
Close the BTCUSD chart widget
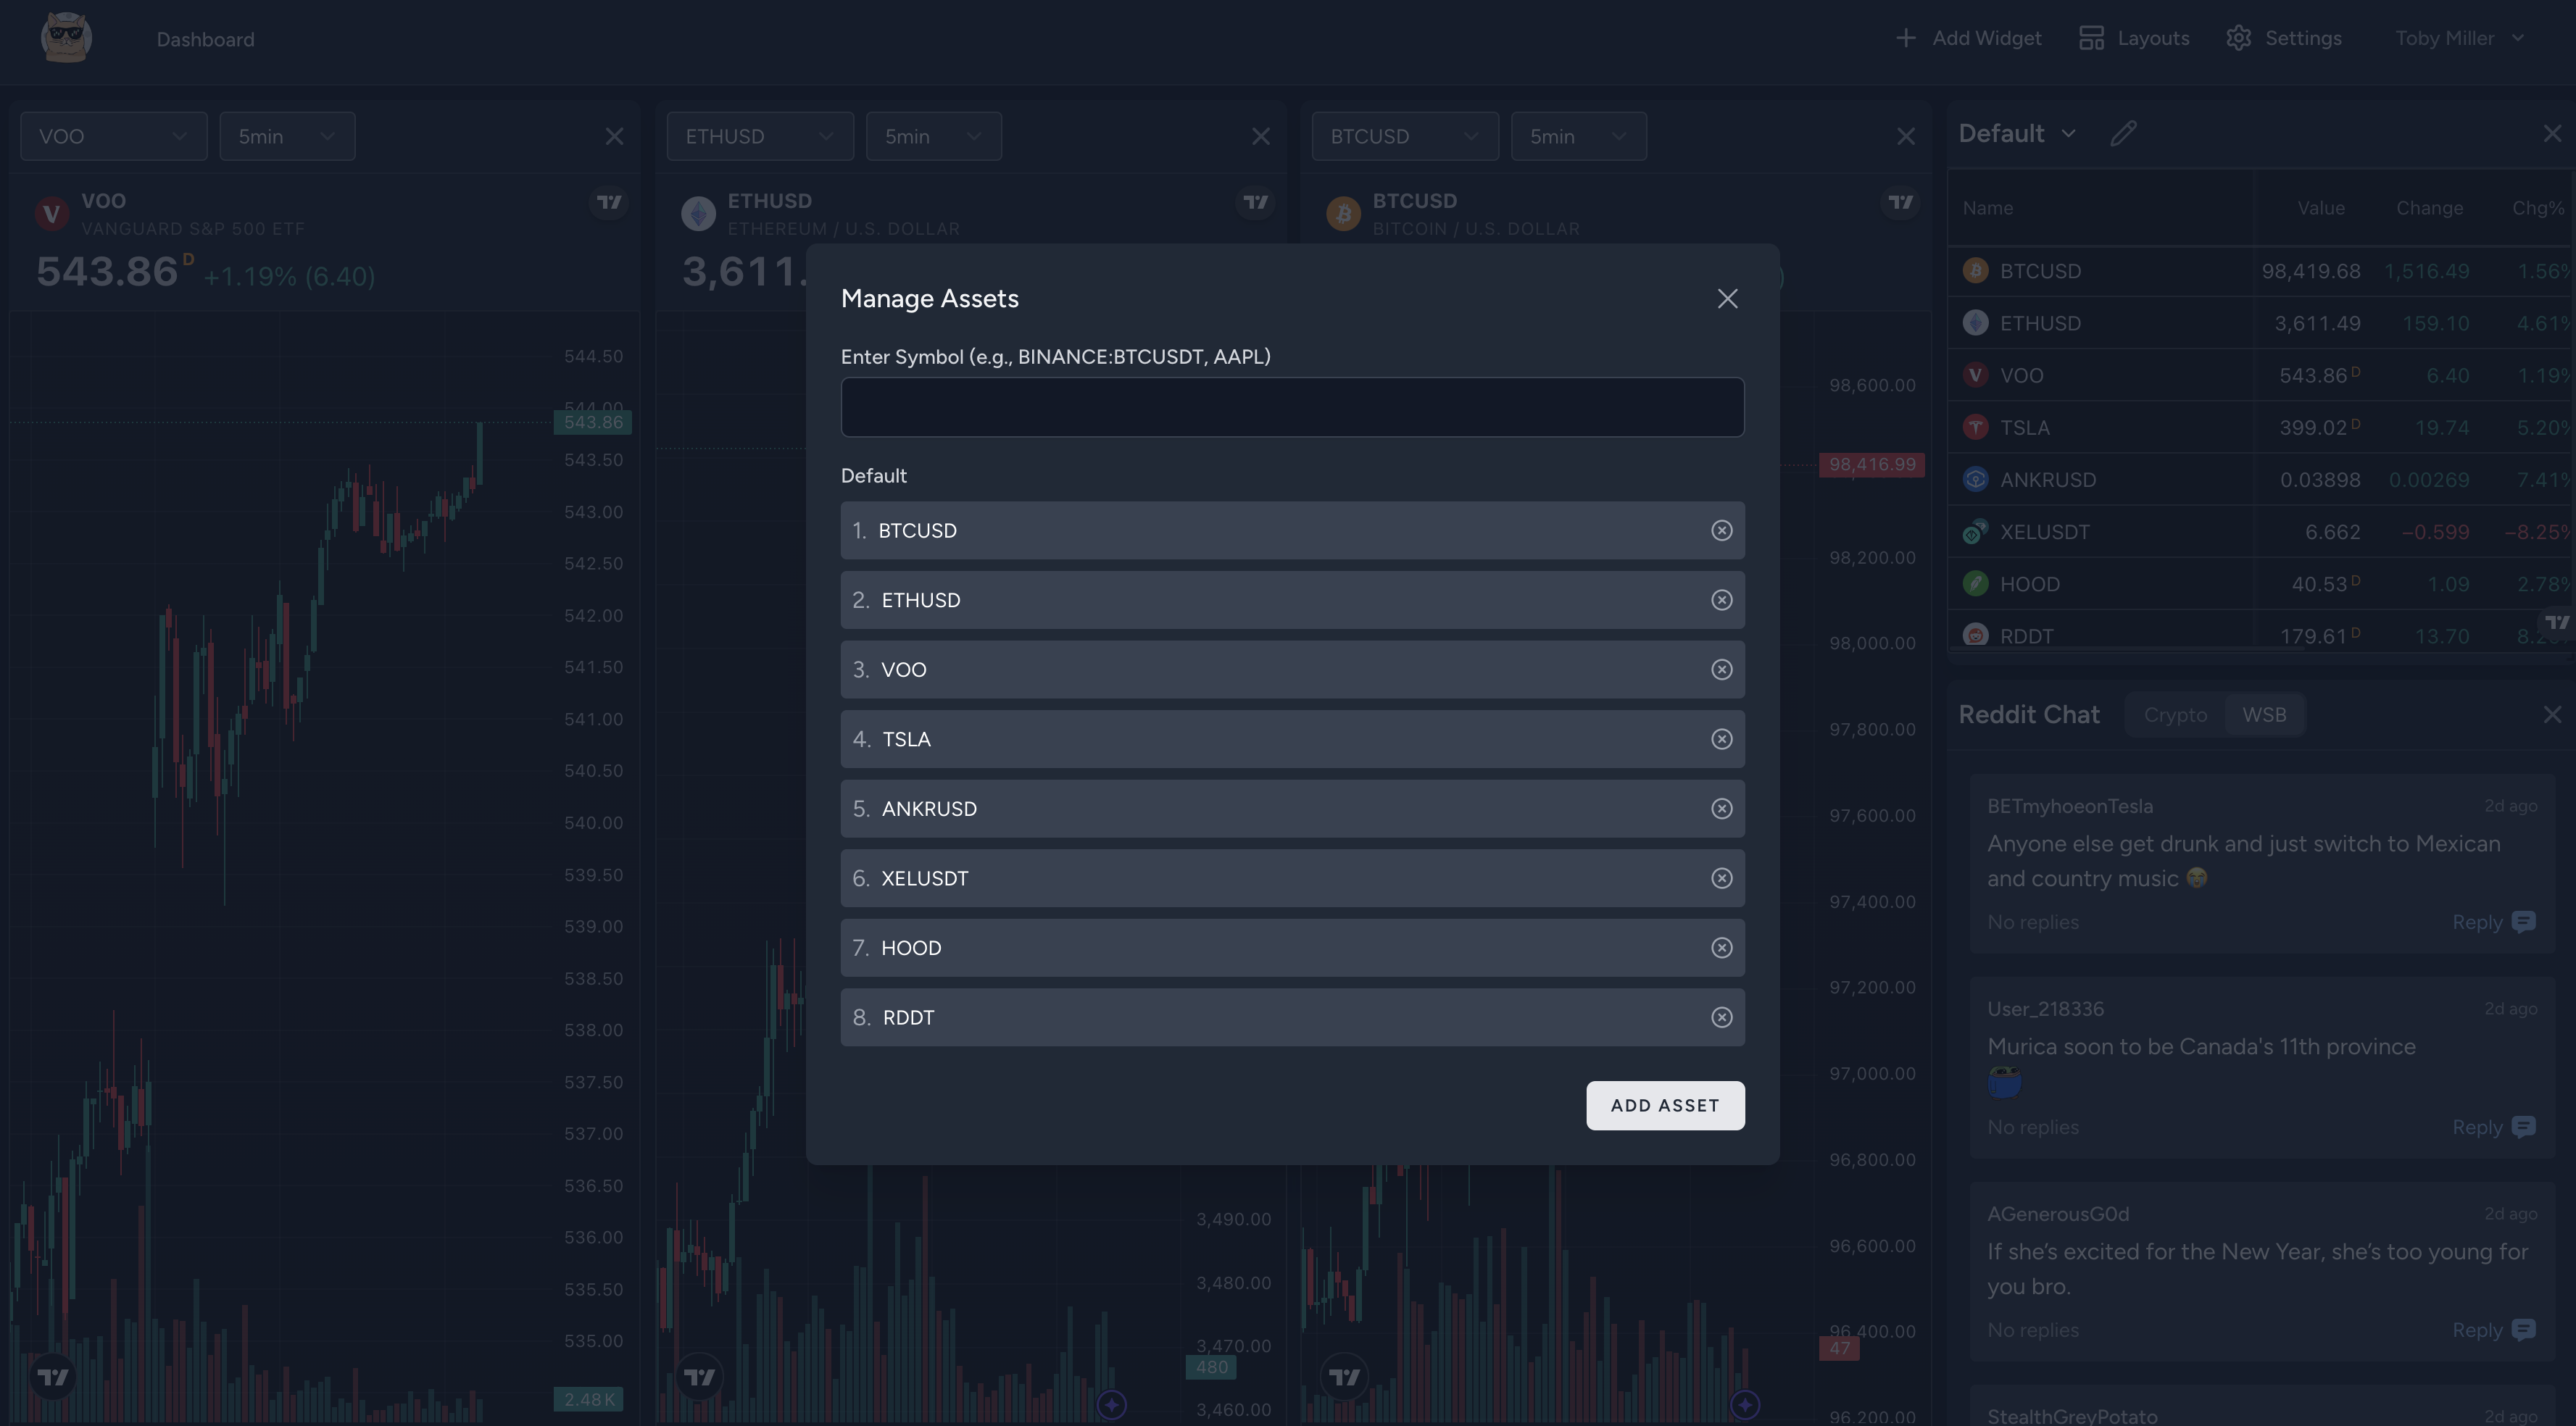(x=1905, y=136)
